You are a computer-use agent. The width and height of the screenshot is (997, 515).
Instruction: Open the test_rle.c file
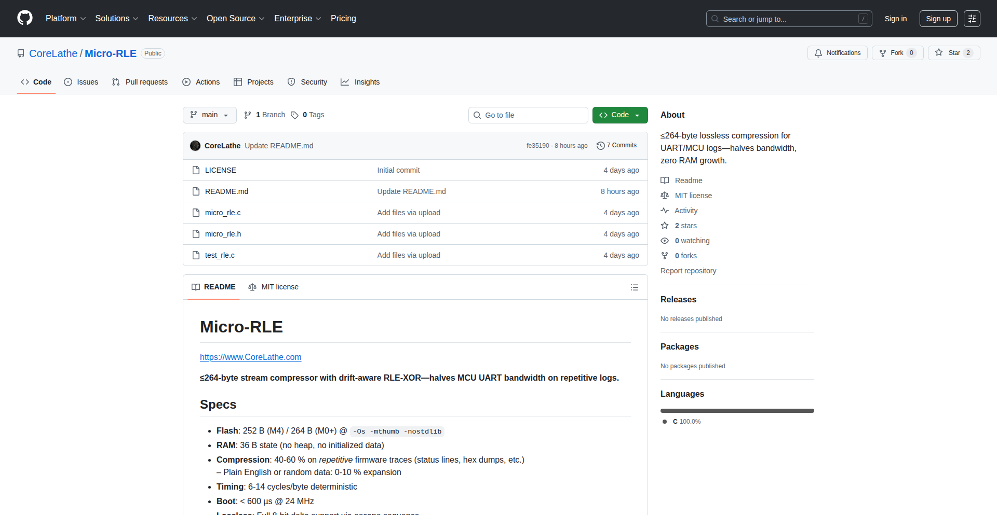[x=220, y=255]
